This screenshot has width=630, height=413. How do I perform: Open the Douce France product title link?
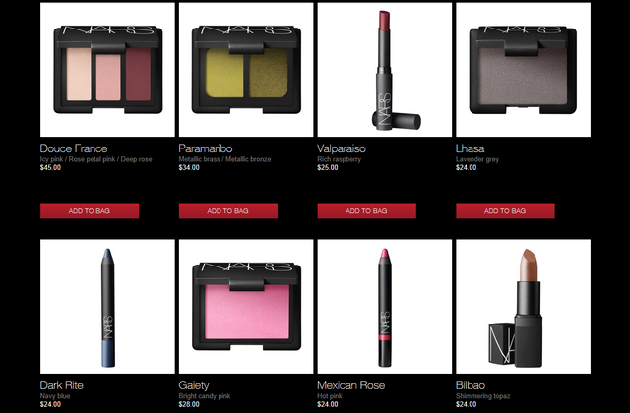coord(74,148)
